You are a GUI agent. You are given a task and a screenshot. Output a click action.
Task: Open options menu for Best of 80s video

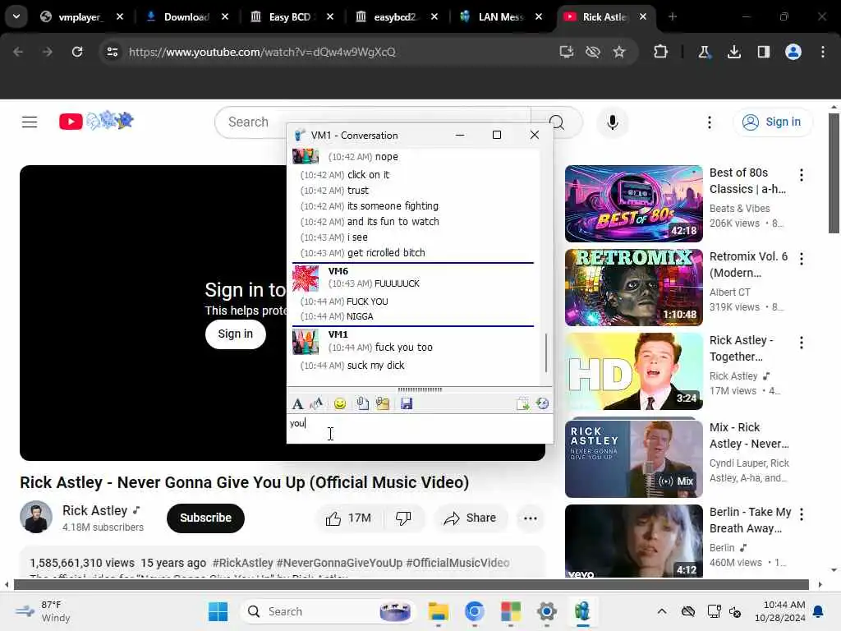coord(802,175)
